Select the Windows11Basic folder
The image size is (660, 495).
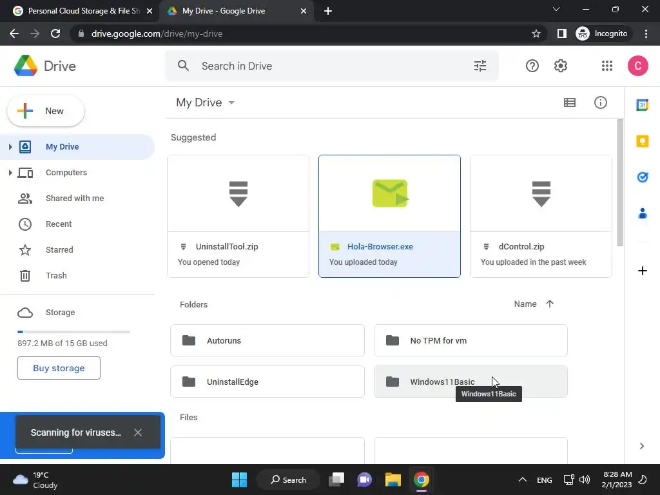tap(471, 382)
